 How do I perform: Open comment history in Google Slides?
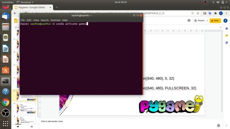point(189,21)
